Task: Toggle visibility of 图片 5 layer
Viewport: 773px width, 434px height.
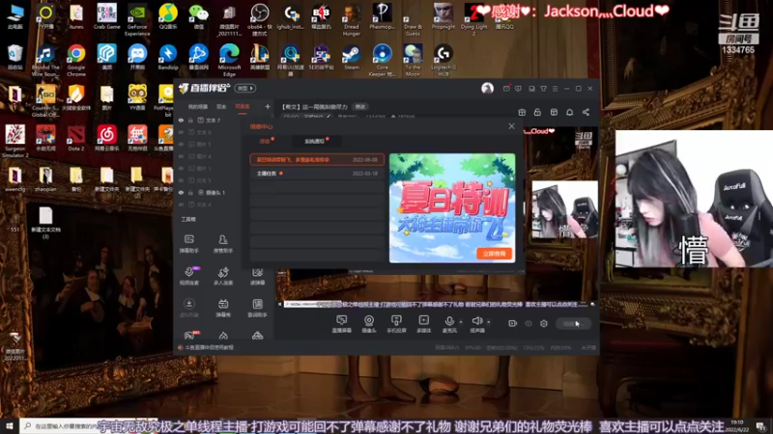Action: pyautogui.click(x=181, y=144)
